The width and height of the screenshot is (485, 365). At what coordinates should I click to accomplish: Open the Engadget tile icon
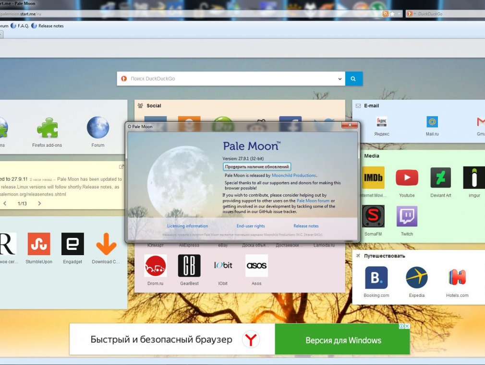73,244
